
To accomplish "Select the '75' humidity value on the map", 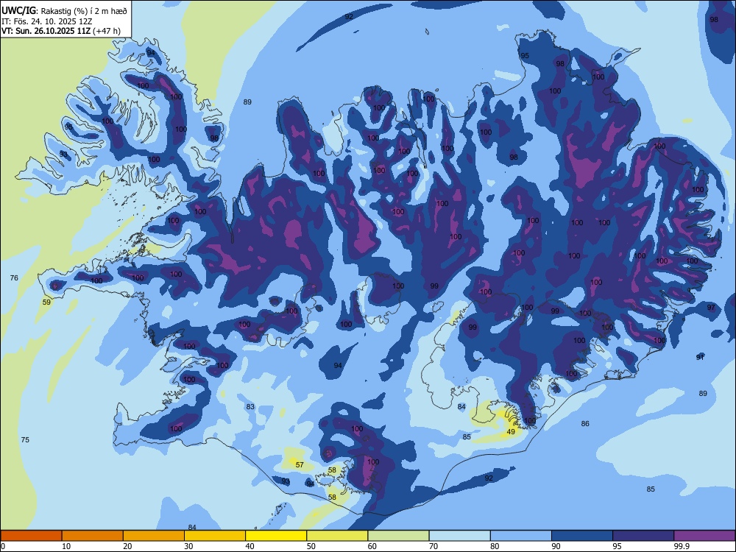I will (25, 440).
